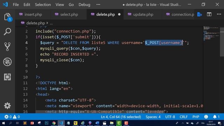Open the Edit menu
224x126 pixels.
tap(27, 5)
